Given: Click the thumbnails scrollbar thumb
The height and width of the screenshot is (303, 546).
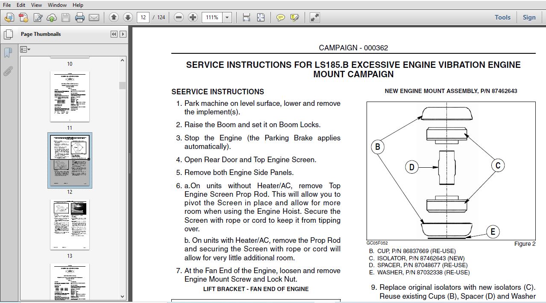Looking at the screenshot, I should [123, 85].
